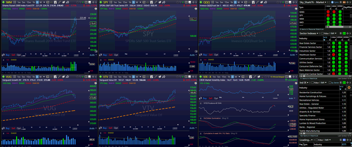
Task: Select Healthcare Sector row in Sector Indexes
Action: (324, 55)
